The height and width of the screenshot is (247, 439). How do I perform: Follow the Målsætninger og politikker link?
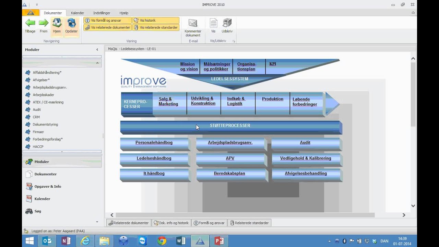tap(217, 67)
